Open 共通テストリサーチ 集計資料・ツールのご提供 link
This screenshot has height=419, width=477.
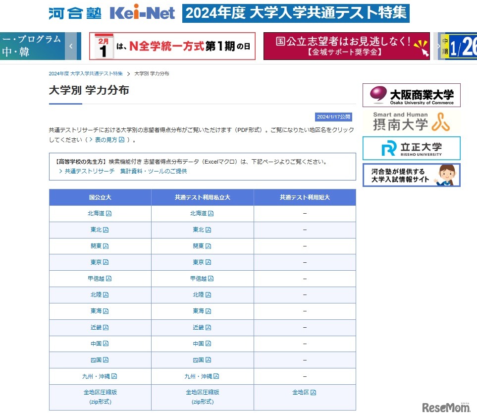(123, 171)
